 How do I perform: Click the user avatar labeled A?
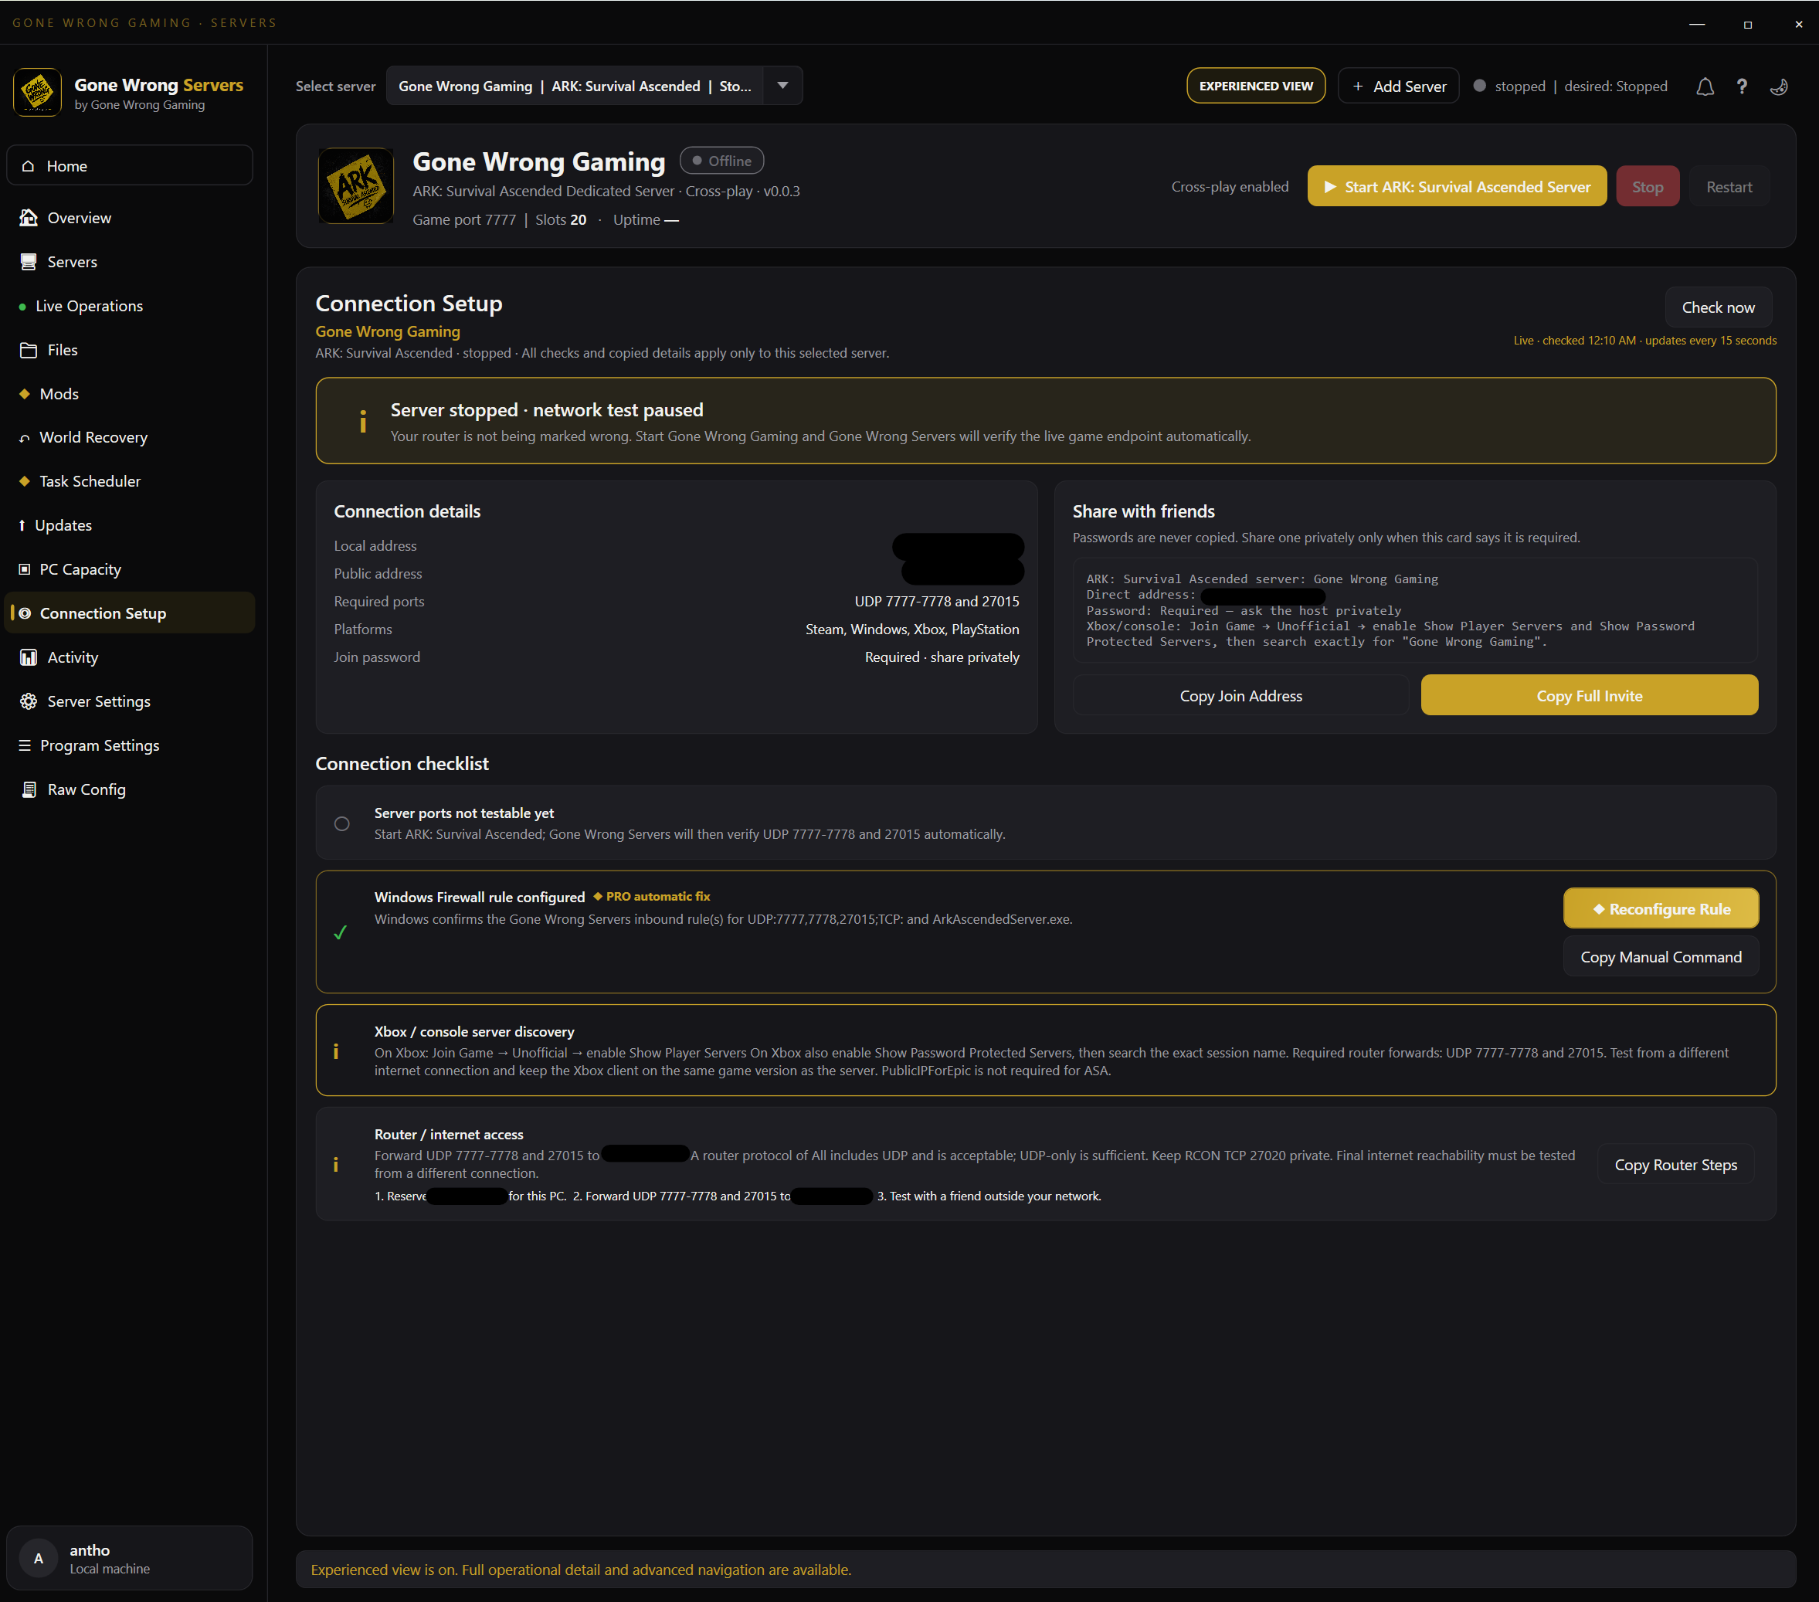point(39,1559)
